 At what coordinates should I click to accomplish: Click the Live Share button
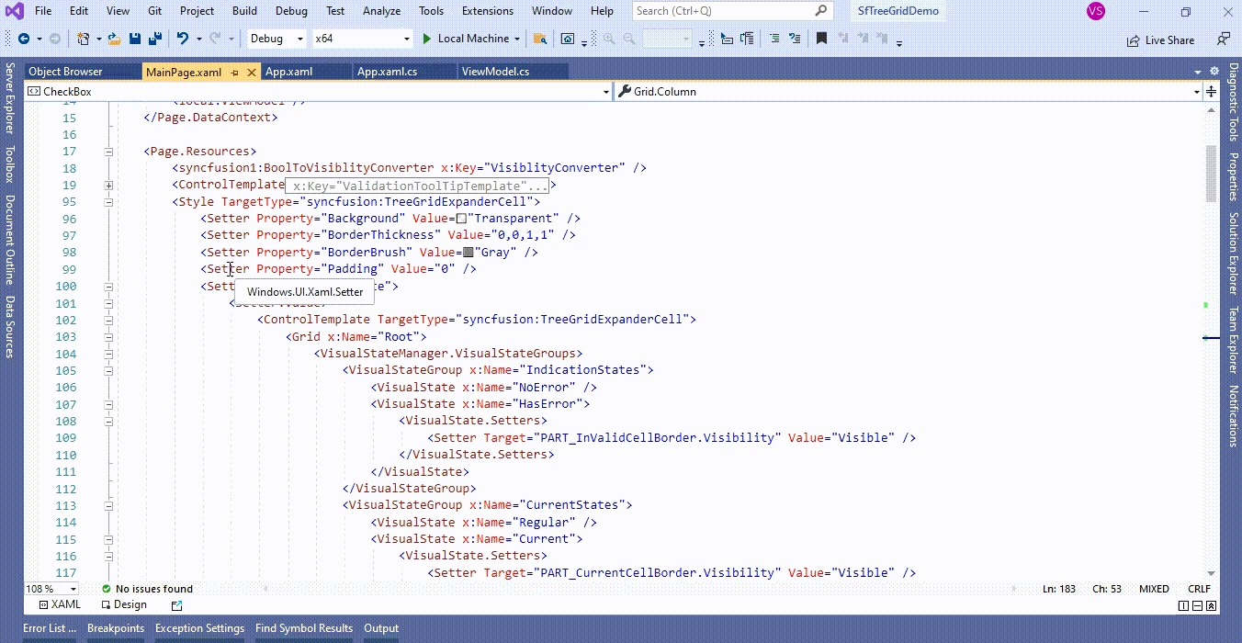point(1161,40)
